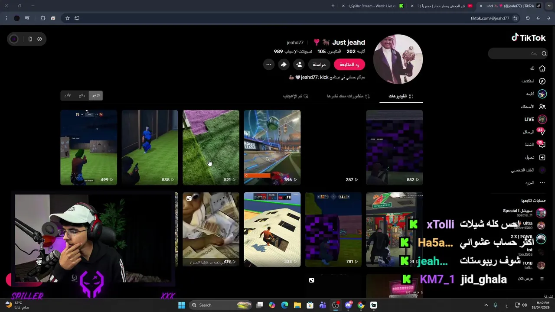Switch to the Reposts profile tab
This screenshot has width=555, height=312.
click(348, 96)
